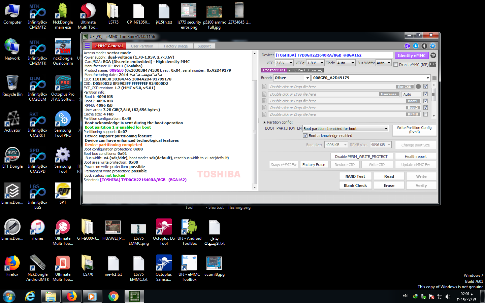
Task: Click the file icon on the RPMB row
Action: [x=264, y=114]
